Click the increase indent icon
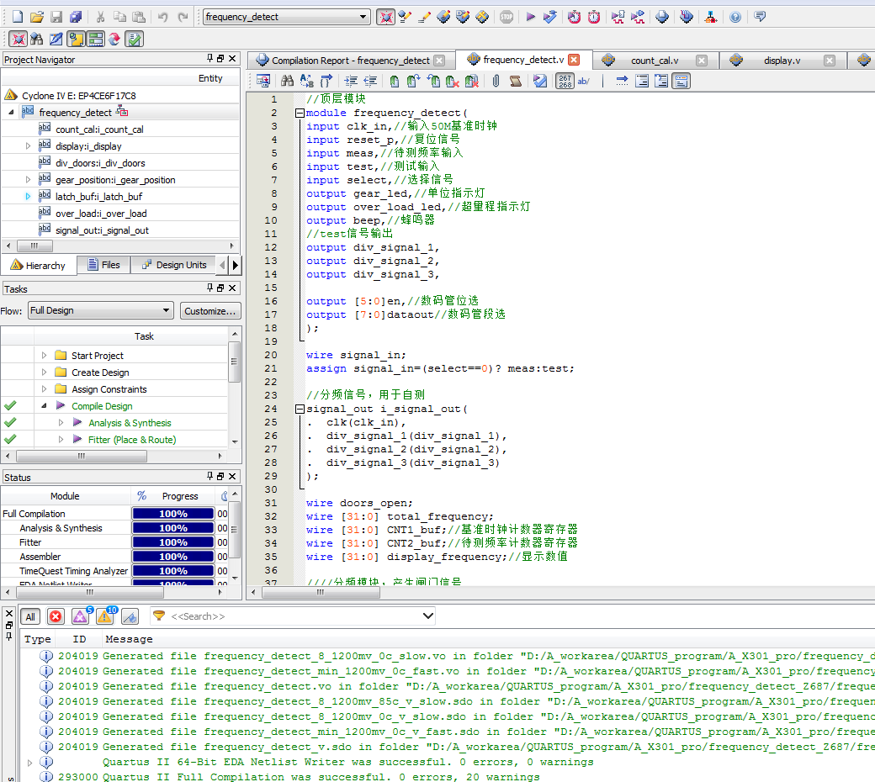Screen dimensions: 875x782 point(351,81)
